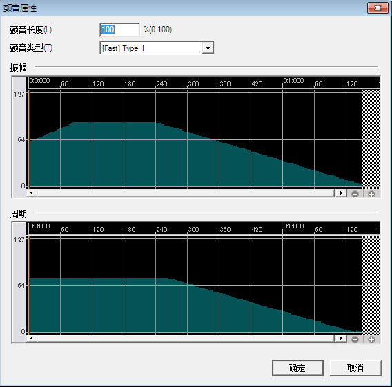Click the 0:1:000 marker on the amplitude ruler
Image resolution: width=392 pixels, height=387 pixels.
tap(293, 81)
